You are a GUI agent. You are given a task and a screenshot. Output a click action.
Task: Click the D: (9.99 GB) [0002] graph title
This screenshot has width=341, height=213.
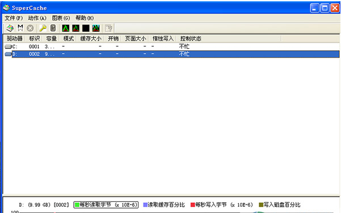[44, 205]
